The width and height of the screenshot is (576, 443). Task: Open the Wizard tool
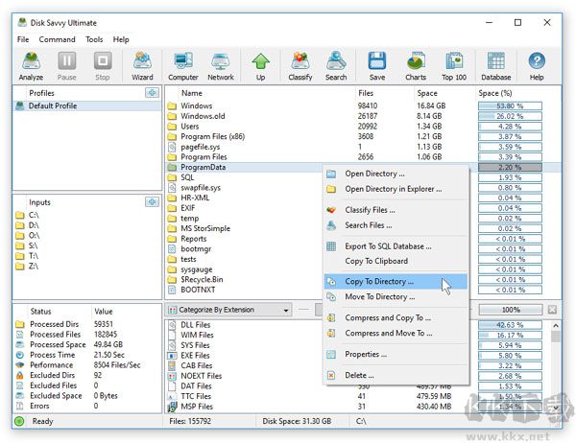tap(142, 66)
